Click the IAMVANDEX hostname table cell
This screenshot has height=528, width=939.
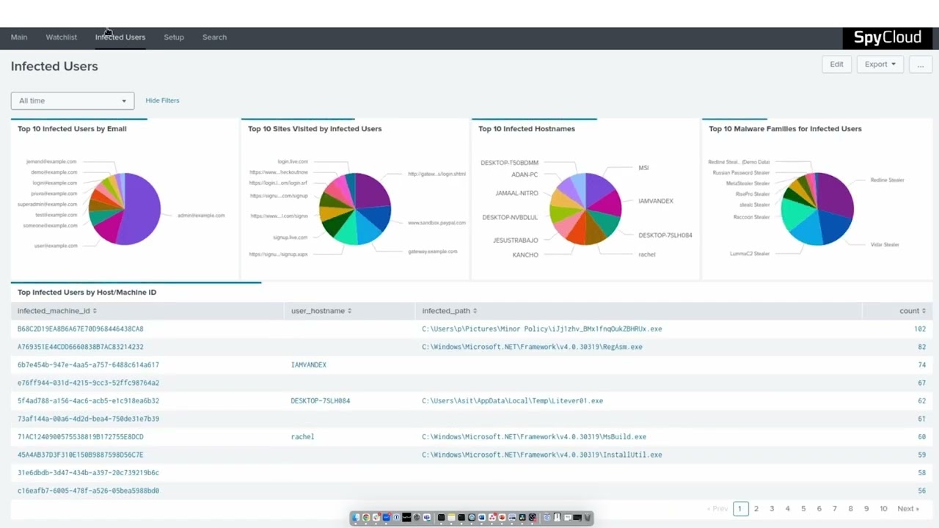309,364
